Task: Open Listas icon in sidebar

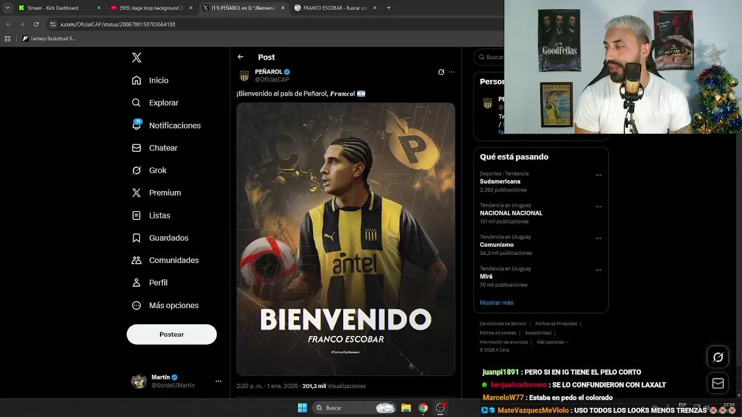Action: point(136,215)
